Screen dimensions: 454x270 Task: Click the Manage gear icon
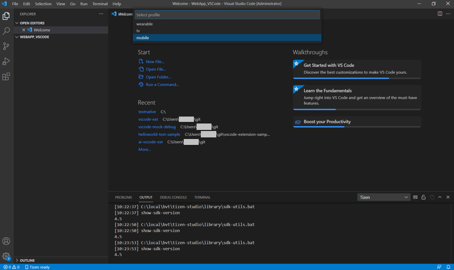point(6,257)
